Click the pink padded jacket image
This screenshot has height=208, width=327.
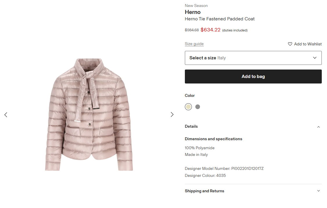click(89, 114)
